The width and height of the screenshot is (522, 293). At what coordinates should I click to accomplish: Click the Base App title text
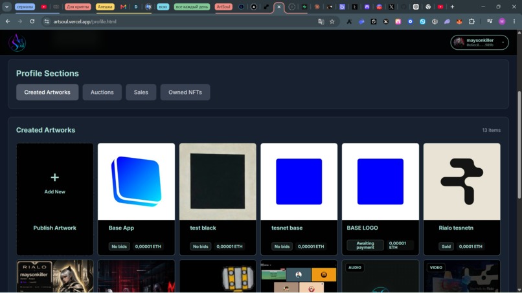[121, 228]
